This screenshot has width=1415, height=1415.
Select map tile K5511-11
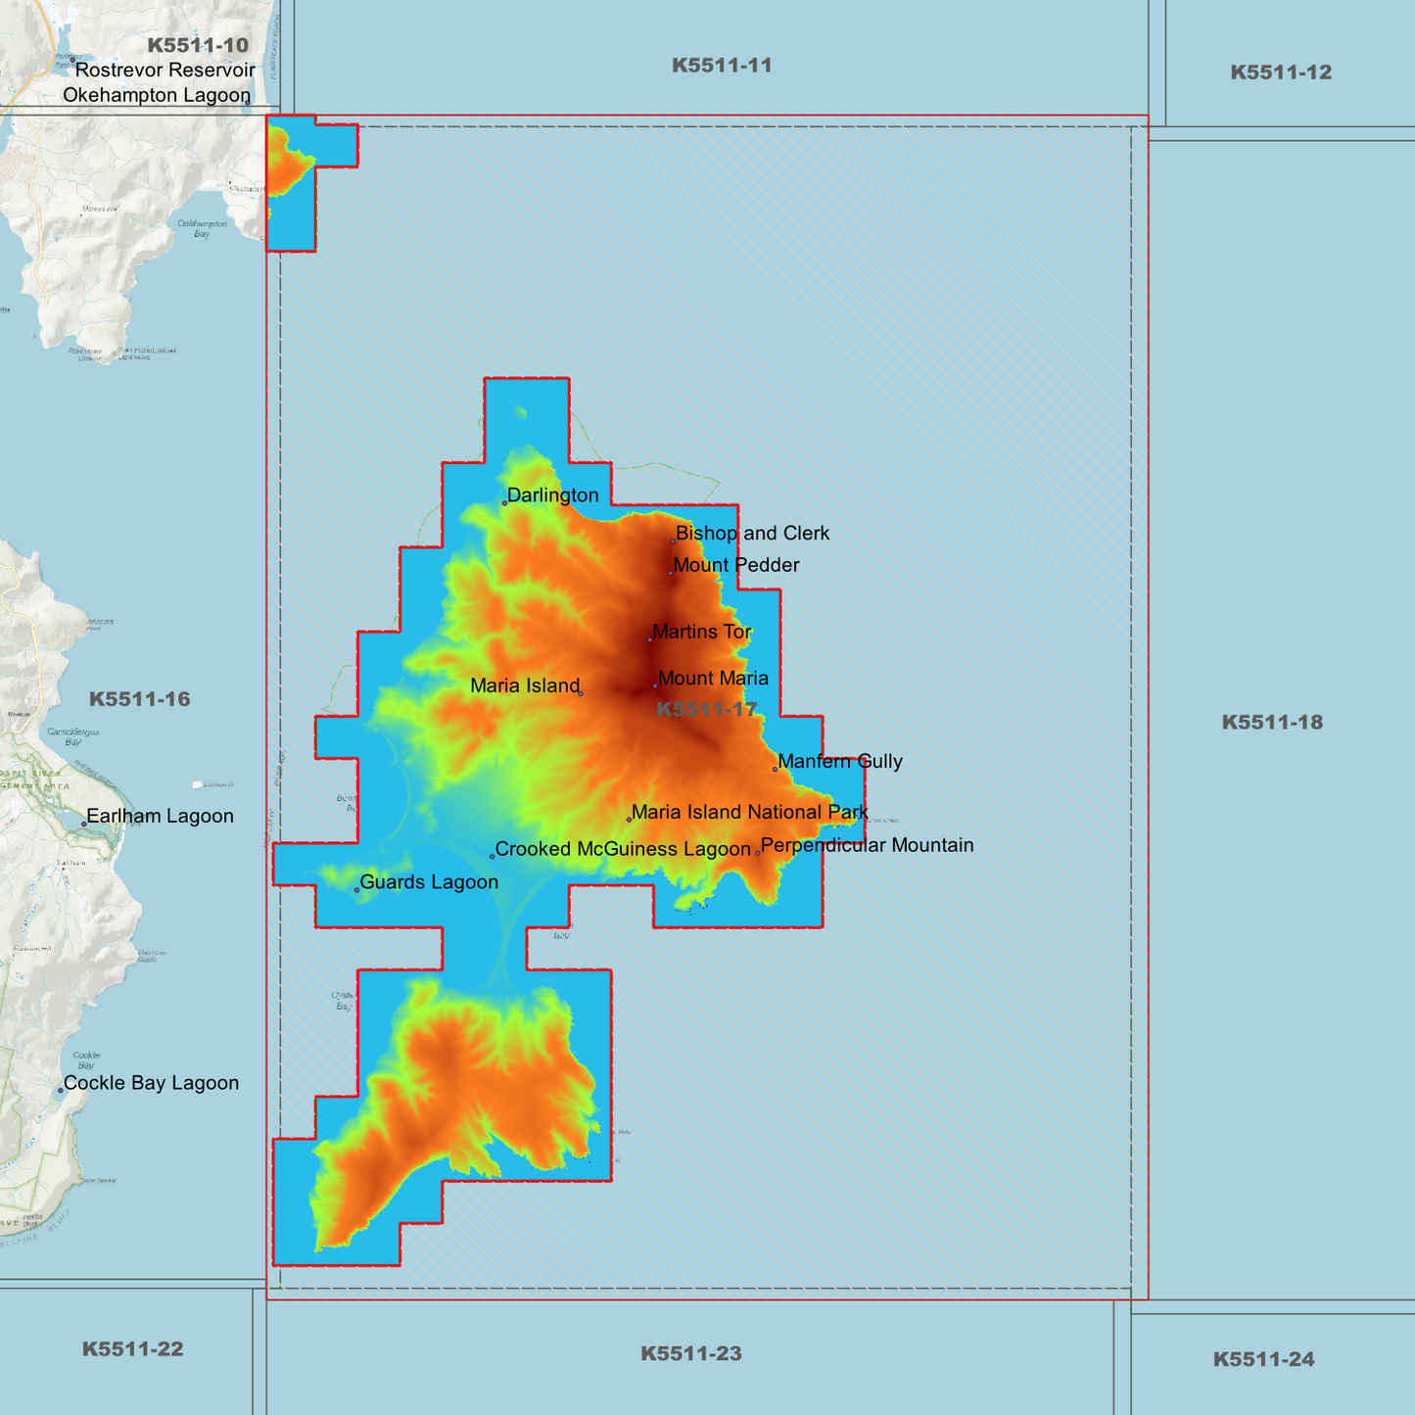click(722, 66)
